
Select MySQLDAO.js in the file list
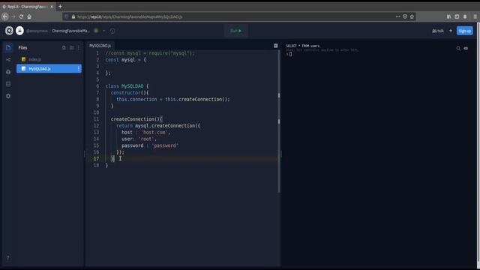(49, 69)
